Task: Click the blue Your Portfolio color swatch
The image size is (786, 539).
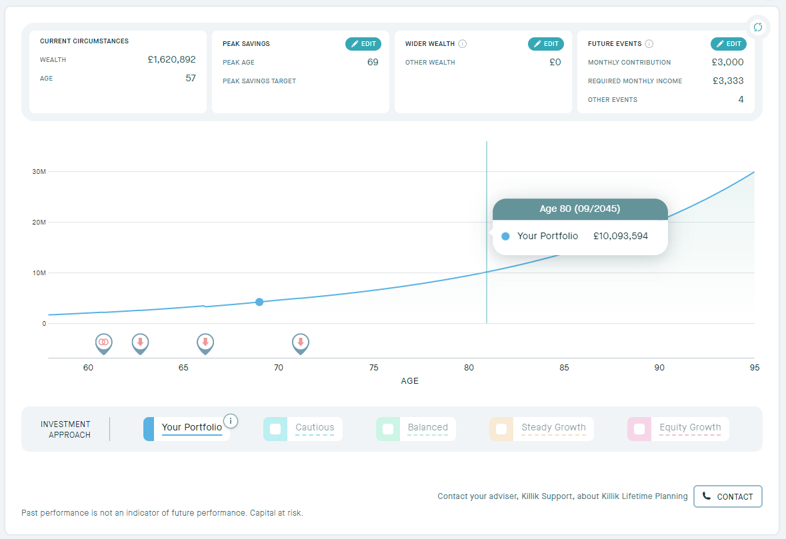Action: 149,429
